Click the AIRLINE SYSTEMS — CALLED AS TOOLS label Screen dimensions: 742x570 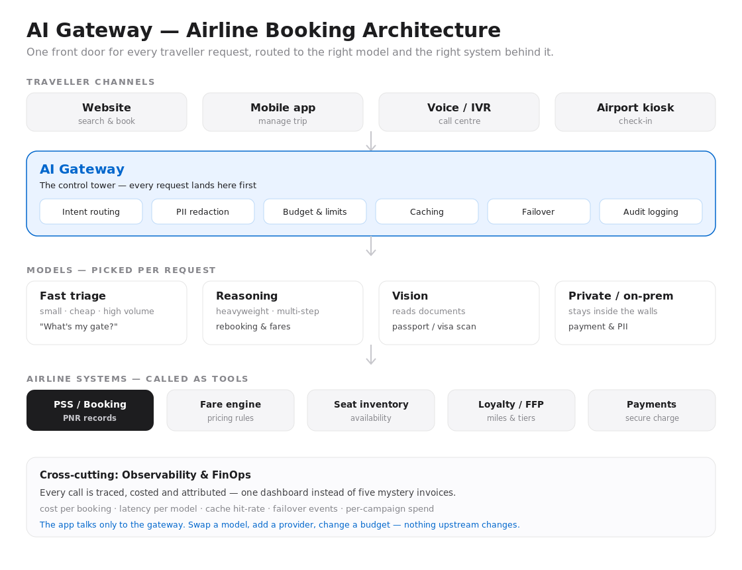(x=137, y=378)
